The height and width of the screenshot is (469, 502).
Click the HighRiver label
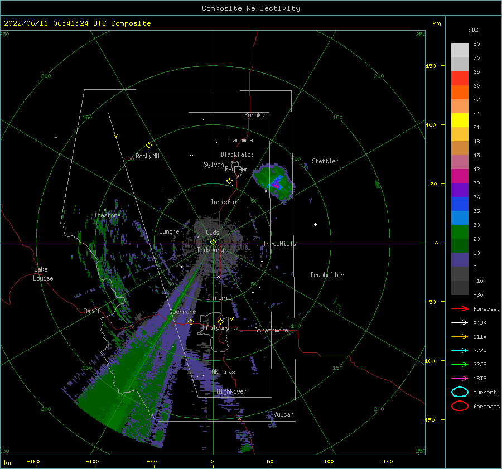(x=231, y=391)
